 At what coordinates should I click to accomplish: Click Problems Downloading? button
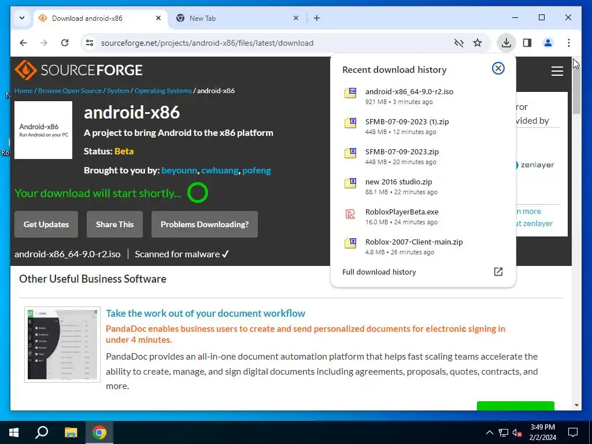point(205,224)
